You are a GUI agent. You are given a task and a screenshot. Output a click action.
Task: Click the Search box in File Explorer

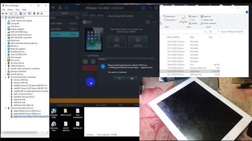click(x=232, y=32)
